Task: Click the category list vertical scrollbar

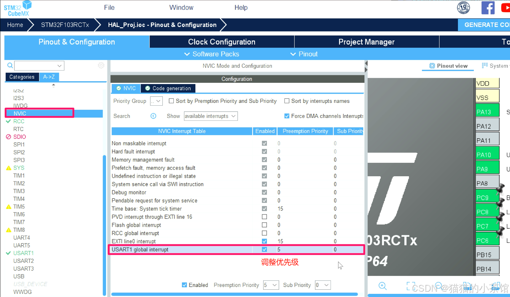Action: [x=104, y=225]
